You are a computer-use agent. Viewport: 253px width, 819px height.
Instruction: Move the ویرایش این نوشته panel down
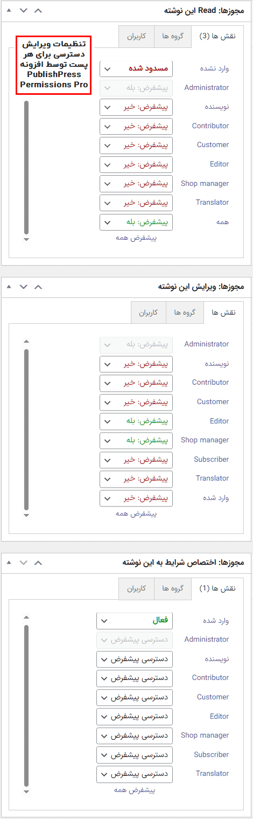click(x=23, y=287)
